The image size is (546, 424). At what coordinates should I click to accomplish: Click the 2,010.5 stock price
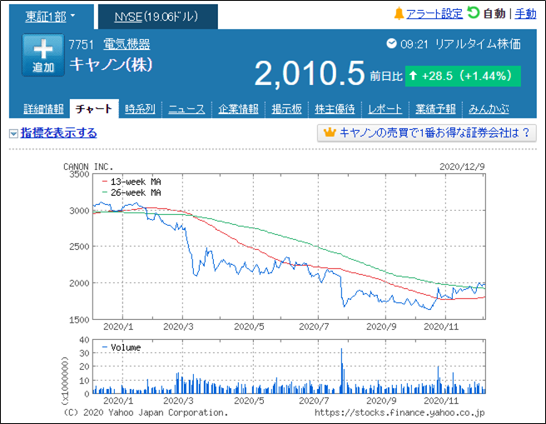[310, 73]
